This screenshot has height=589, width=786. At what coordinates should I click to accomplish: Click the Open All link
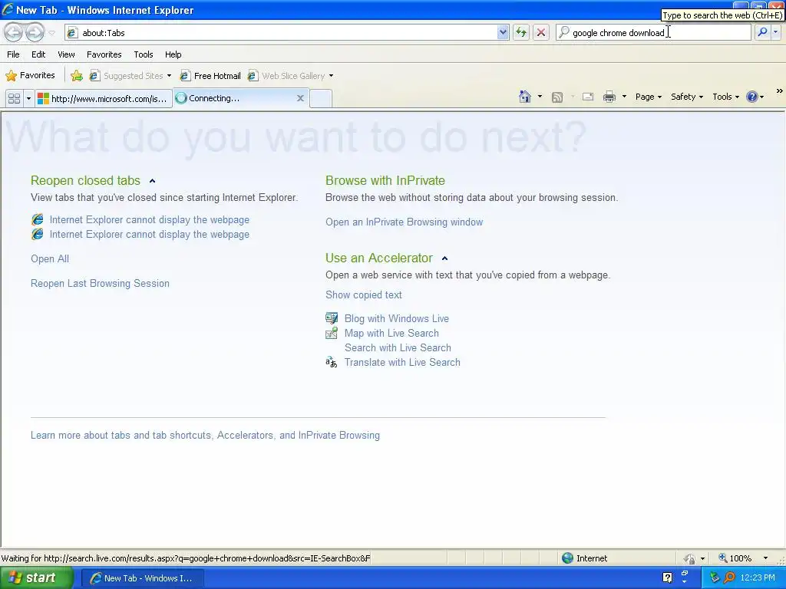click(x=50, y=258)
